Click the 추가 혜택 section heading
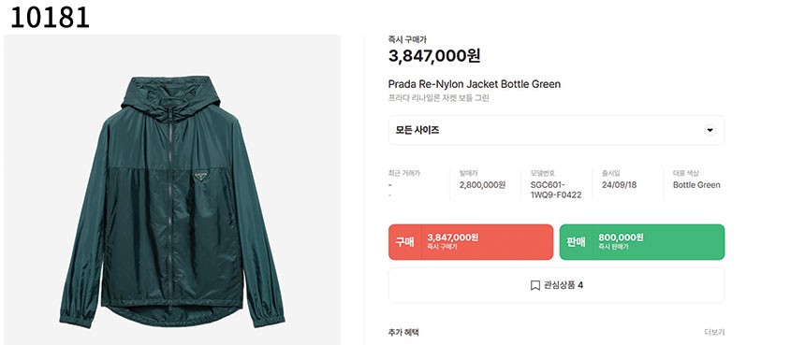The width and height of the screenshot is (805, 345). click(x=403, y=332)
